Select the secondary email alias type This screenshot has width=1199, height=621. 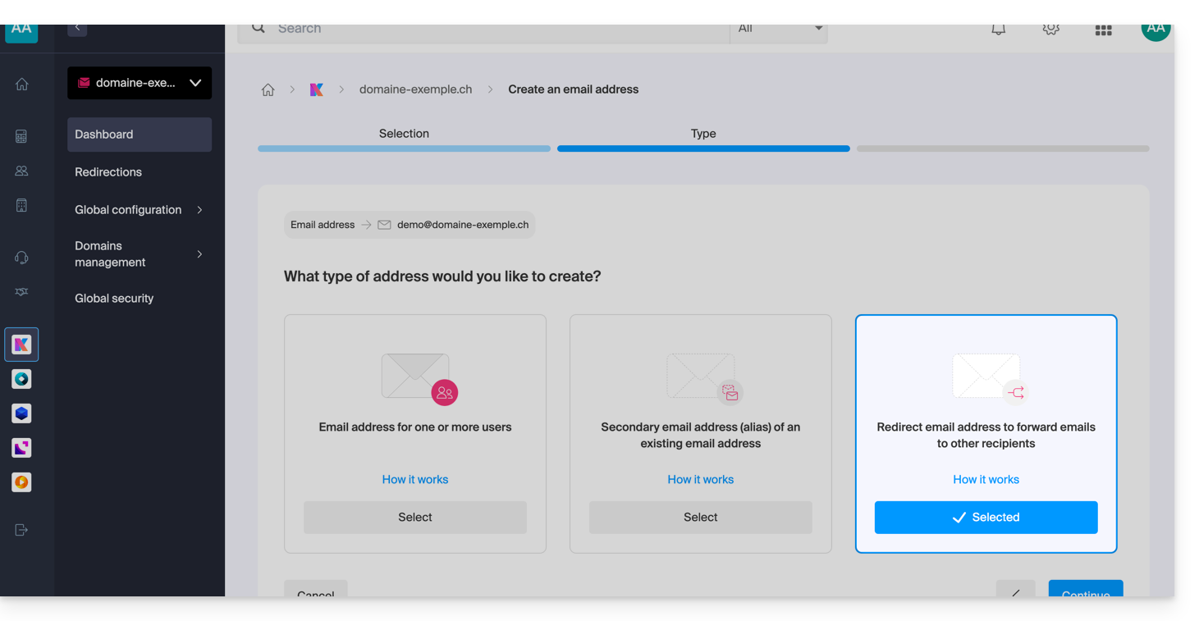pos(700,518)
